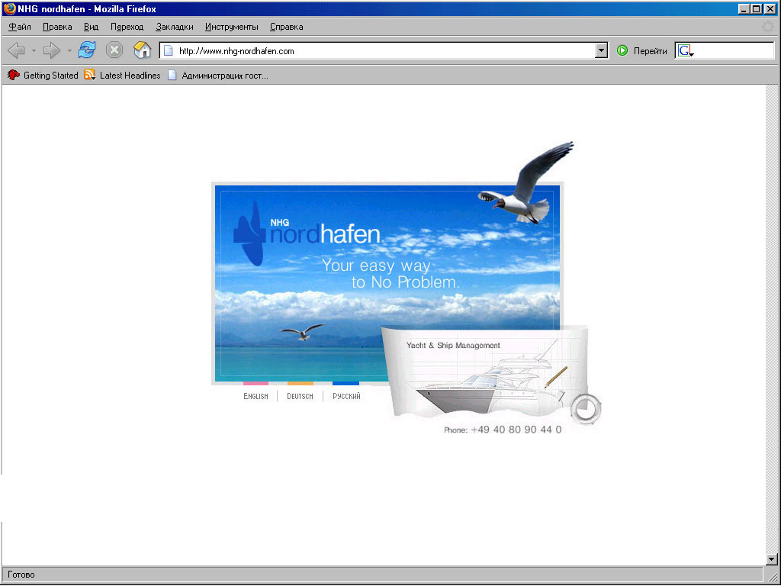Select the ENGLISH language link

point(256,397)
